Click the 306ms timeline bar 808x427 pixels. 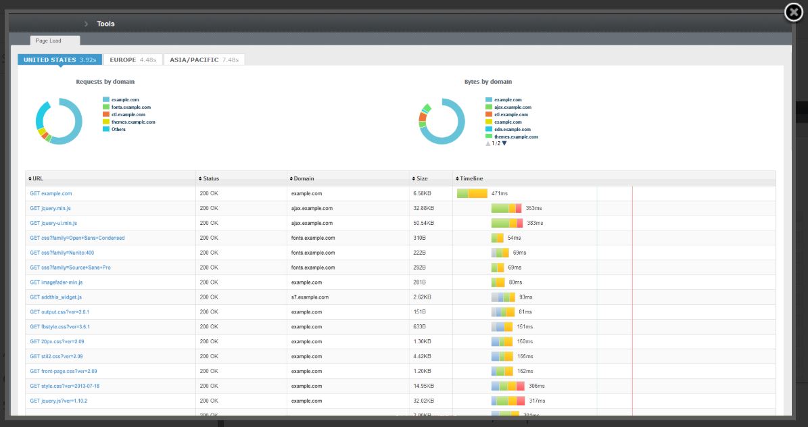508,386
